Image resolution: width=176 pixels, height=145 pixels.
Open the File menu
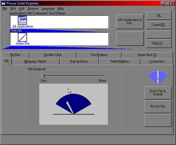tap(5, 9)
